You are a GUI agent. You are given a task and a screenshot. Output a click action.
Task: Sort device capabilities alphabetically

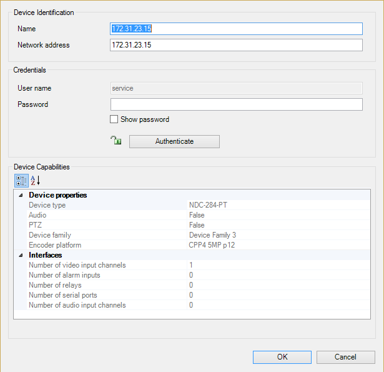[x=35, y=181]
